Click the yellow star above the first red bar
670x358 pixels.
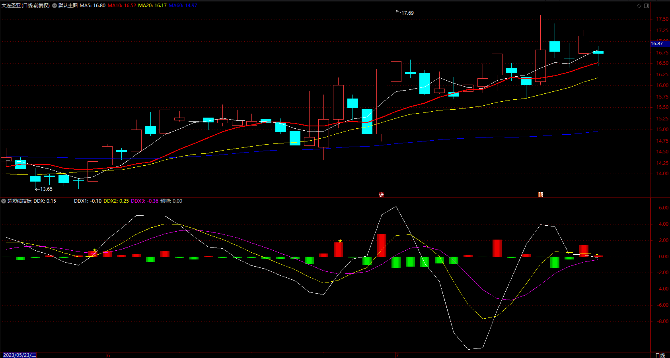(95, 250)
